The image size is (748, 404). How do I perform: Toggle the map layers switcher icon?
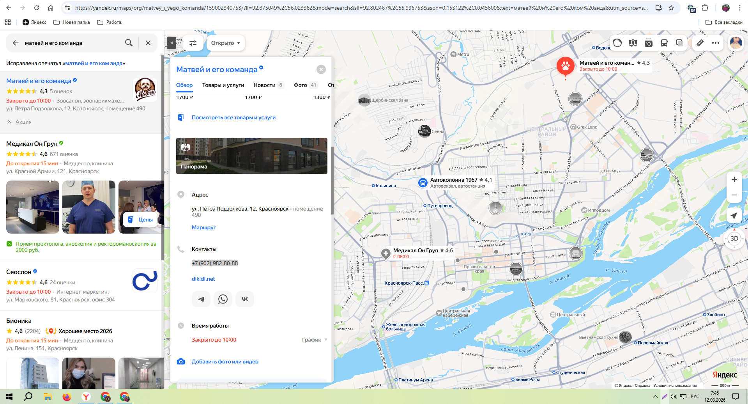coord(680,43)
